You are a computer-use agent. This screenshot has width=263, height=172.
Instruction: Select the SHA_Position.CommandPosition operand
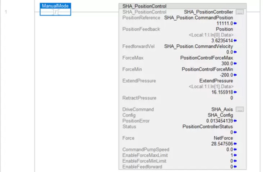198,18
